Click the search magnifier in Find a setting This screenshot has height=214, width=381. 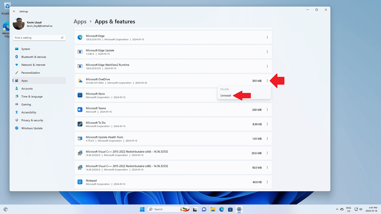click(x=62, y=38)
